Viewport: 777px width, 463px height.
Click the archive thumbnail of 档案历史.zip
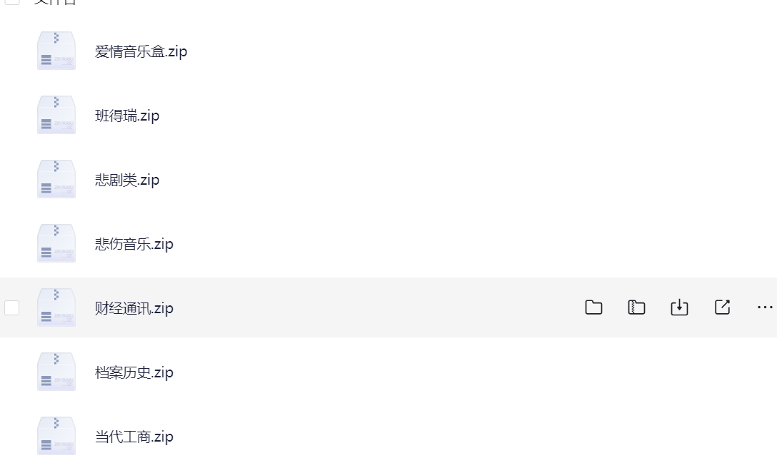coord(56,371)
